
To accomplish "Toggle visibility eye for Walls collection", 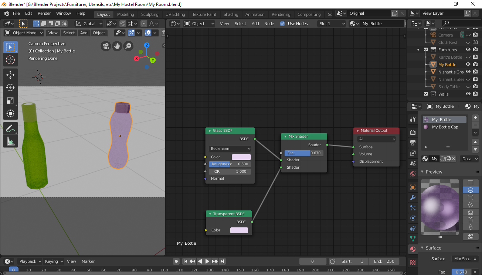I will 468,94.
